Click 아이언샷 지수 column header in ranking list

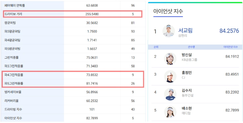click(230, 47)
